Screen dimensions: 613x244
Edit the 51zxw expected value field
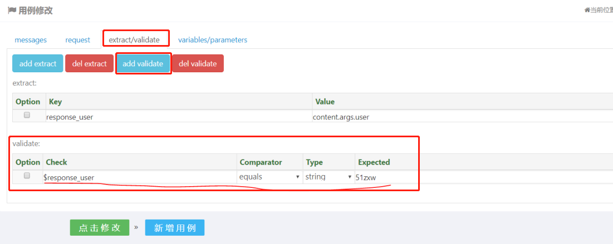click(x=484, y=177)
